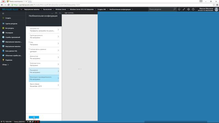
Task: Expand Расширения row chevron
Action: point(58,71)
